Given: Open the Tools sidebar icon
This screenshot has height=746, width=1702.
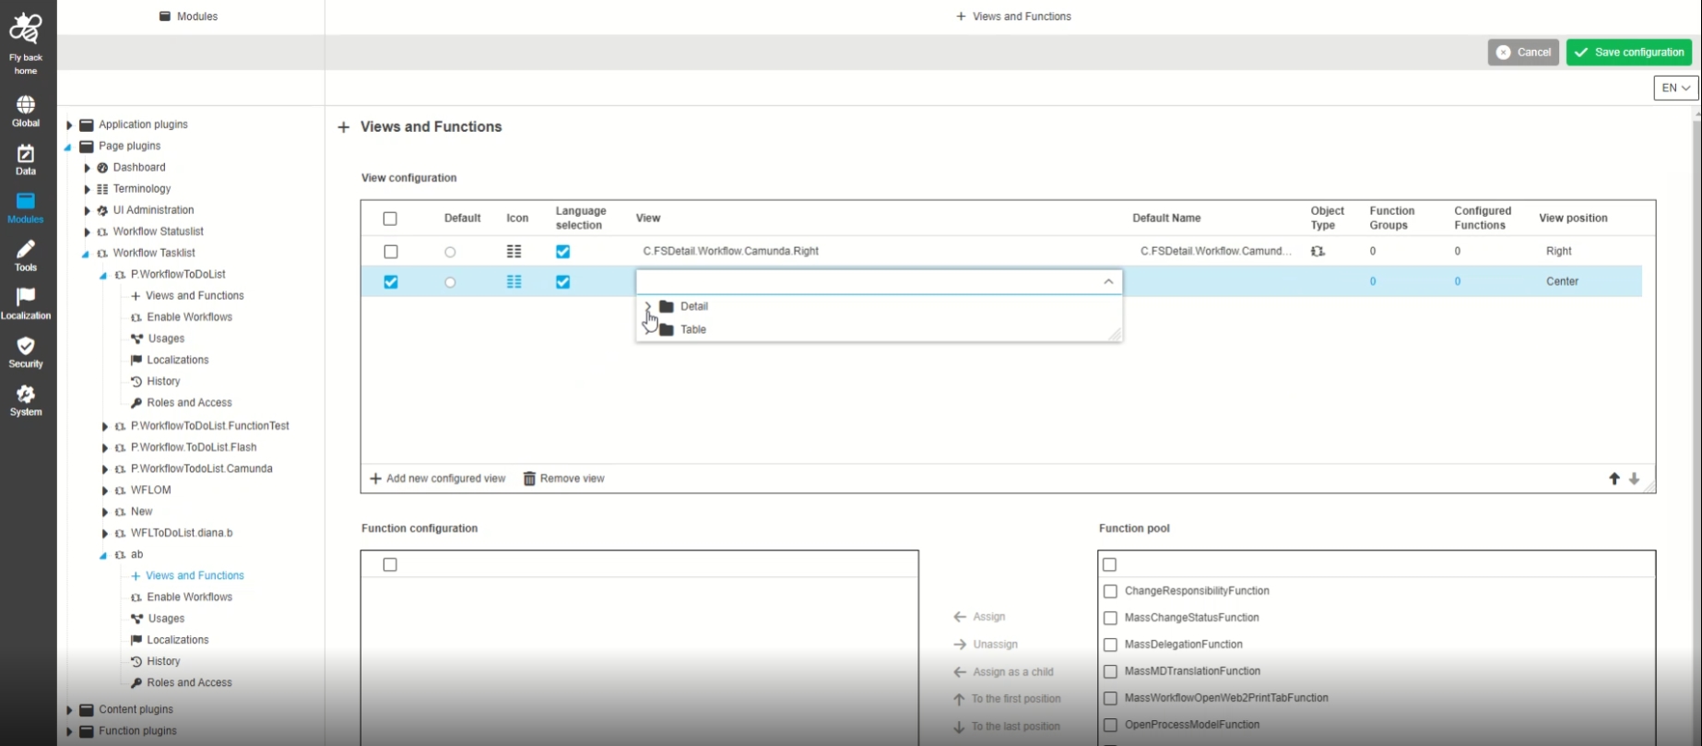Looking at the screenshot, I should tap(26, 255).
